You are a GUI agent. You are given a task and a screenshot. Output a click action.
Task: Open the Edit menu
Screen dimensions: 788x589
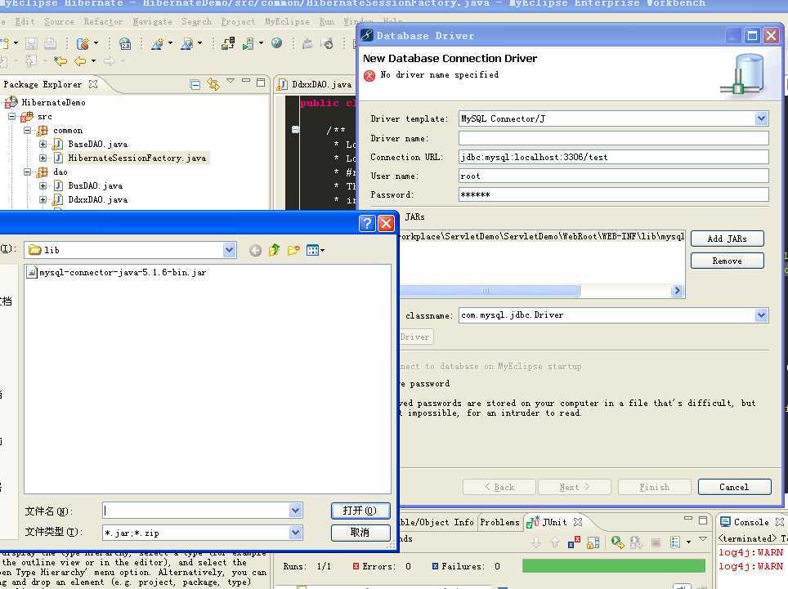[25, 21]
